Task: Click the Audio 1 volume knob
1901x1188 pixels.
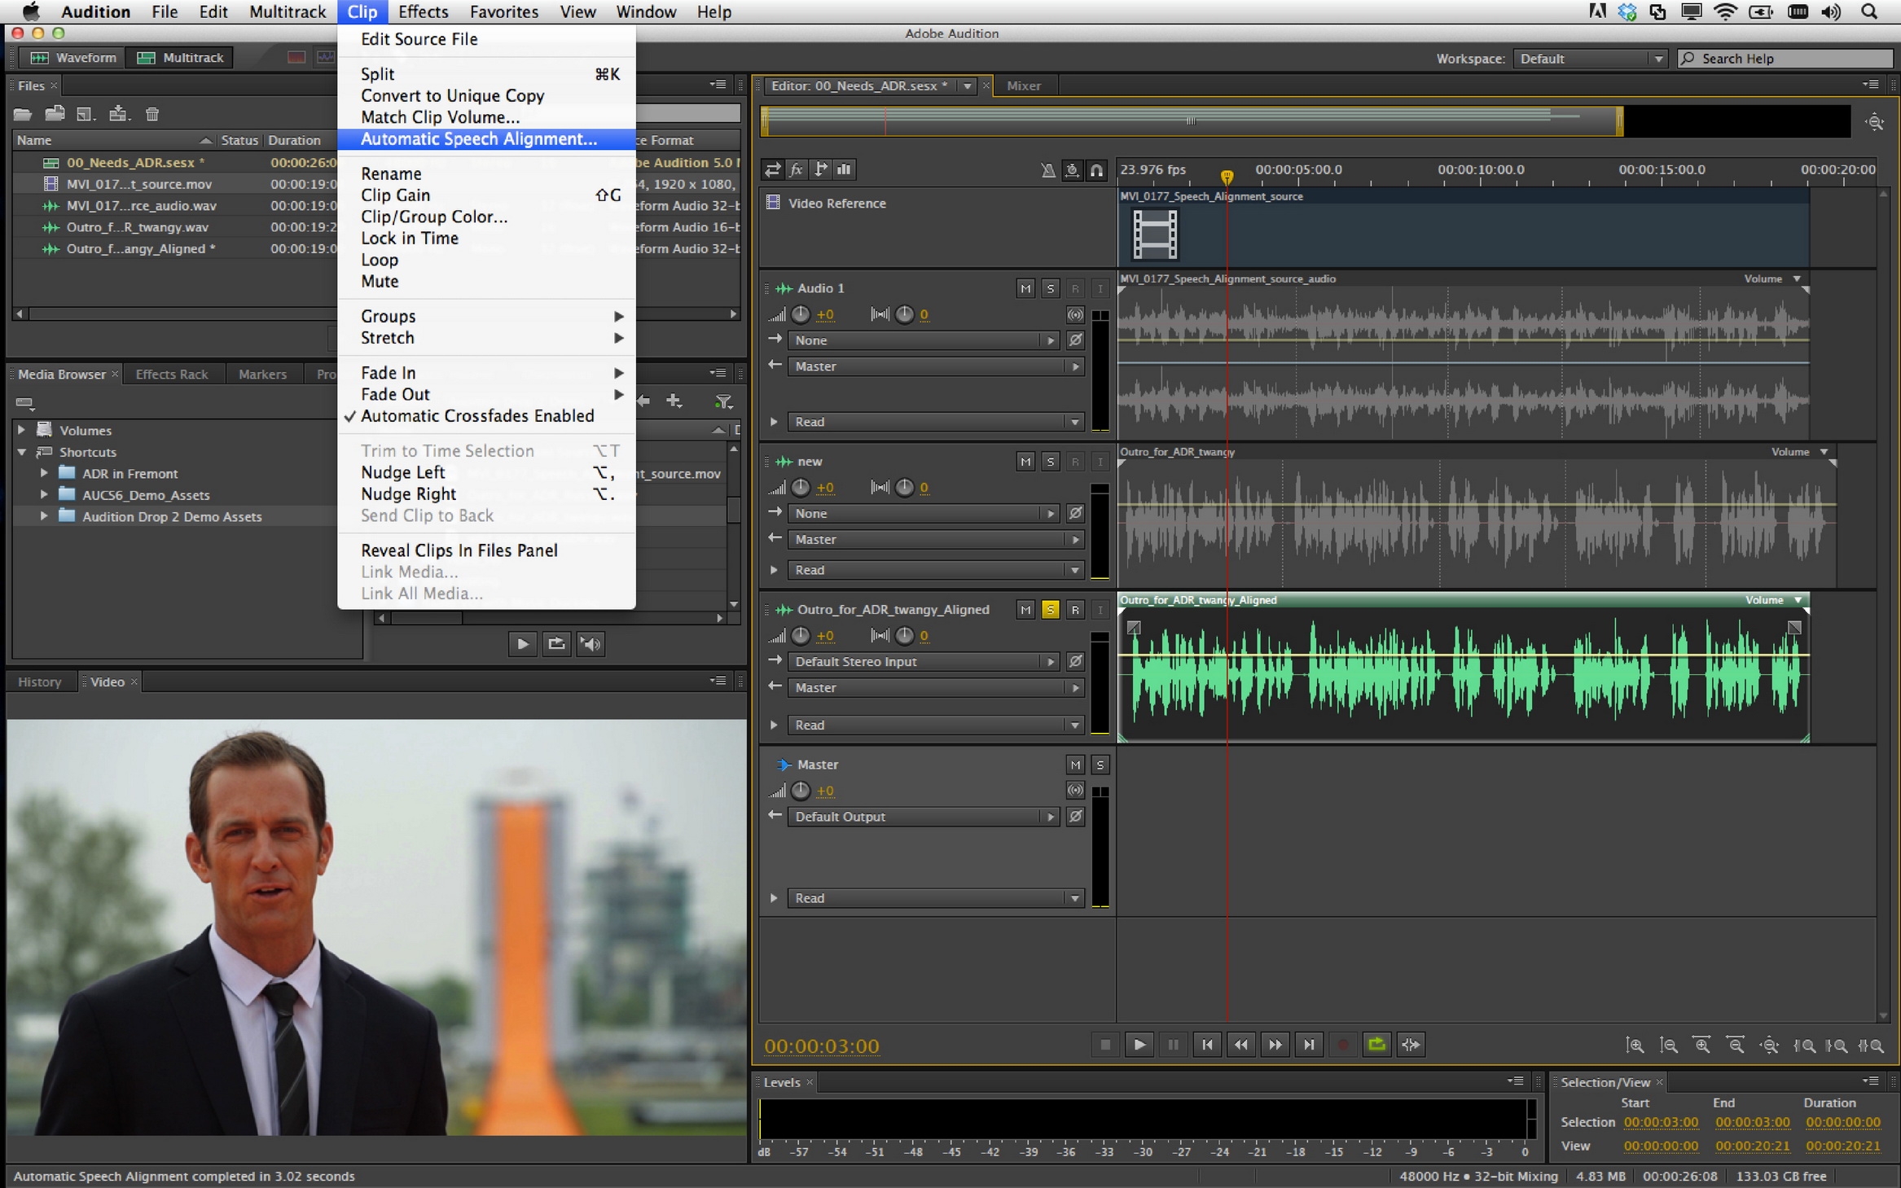Action: (x=801, y=314)
